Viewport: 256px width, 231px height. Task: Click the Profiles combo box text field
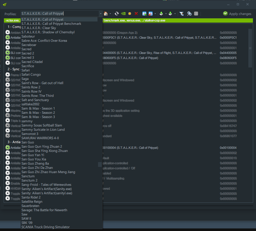click(x=60, y=14)
